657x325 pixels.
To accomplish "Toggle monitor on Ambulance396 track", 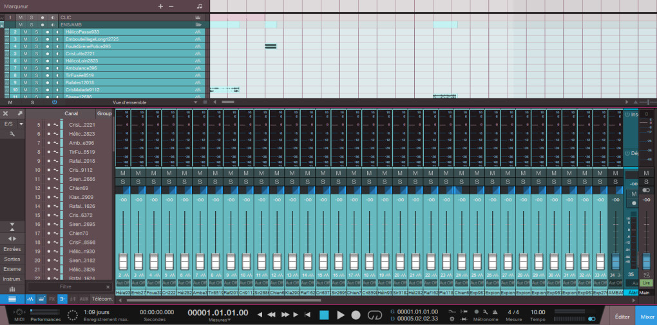I will (57, 68).
